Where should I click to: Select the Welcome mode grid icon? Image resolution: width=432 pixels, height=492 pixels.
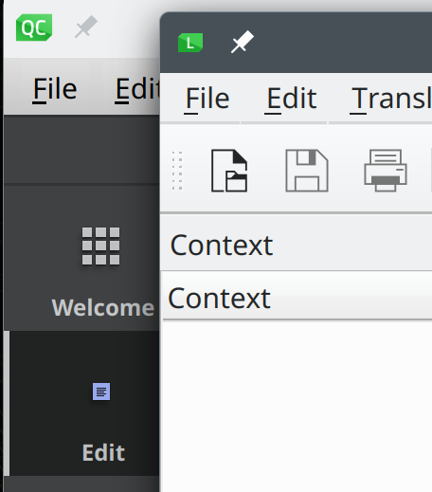[100, 246]
